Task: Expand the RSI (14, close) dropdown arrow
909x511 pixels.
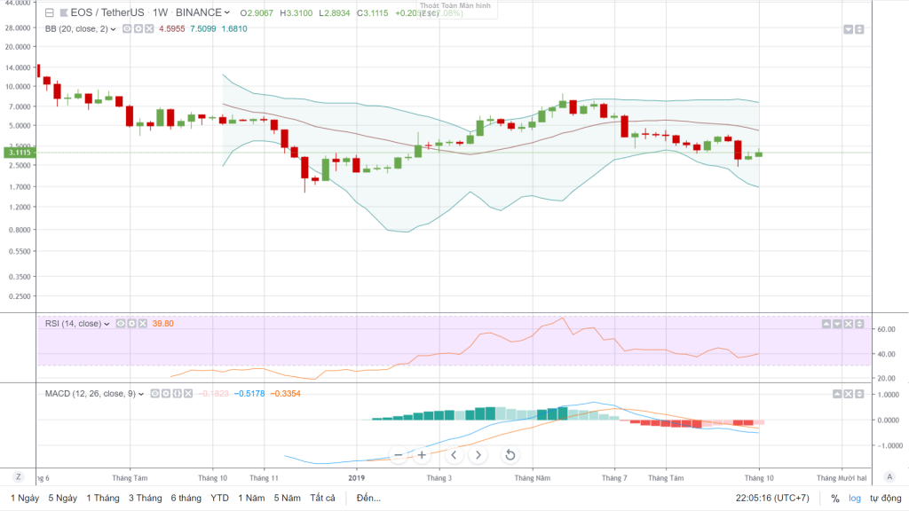Action: [107, 324]
